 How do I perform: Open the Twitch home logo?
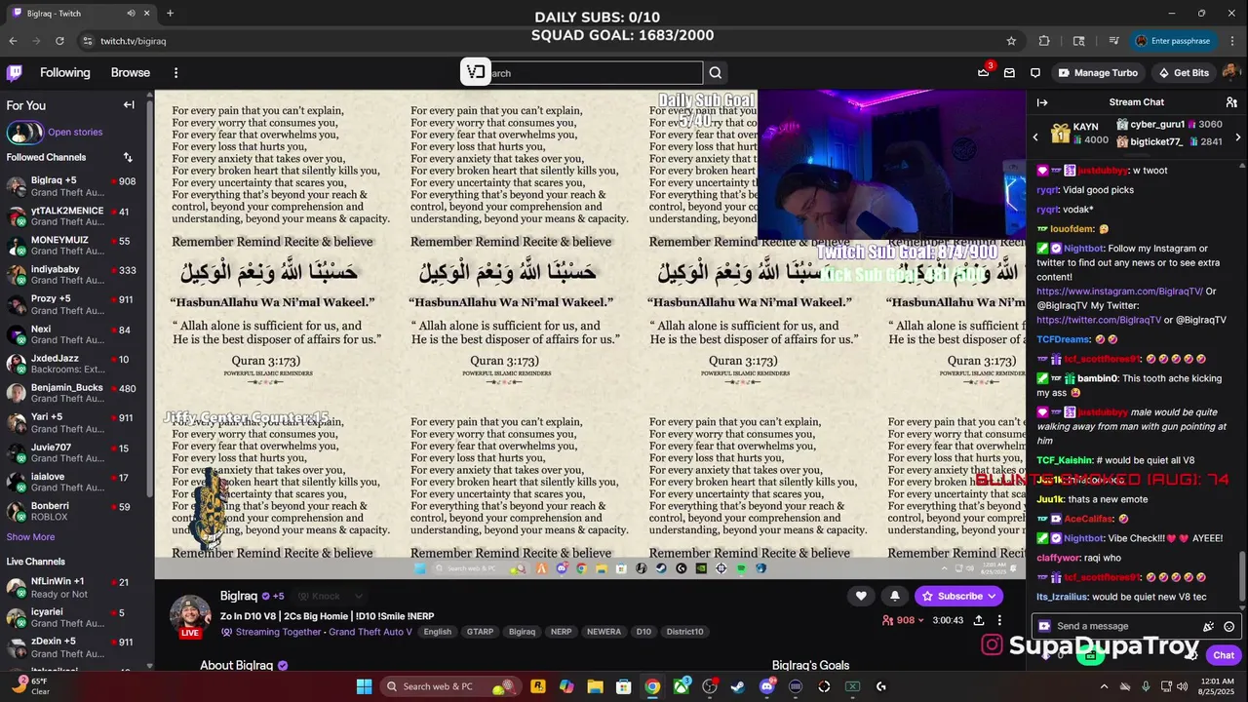(15, 73)
